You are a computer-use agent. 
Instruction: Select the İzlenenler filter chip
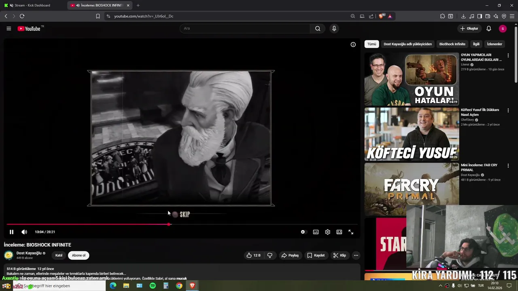point(495,44)
